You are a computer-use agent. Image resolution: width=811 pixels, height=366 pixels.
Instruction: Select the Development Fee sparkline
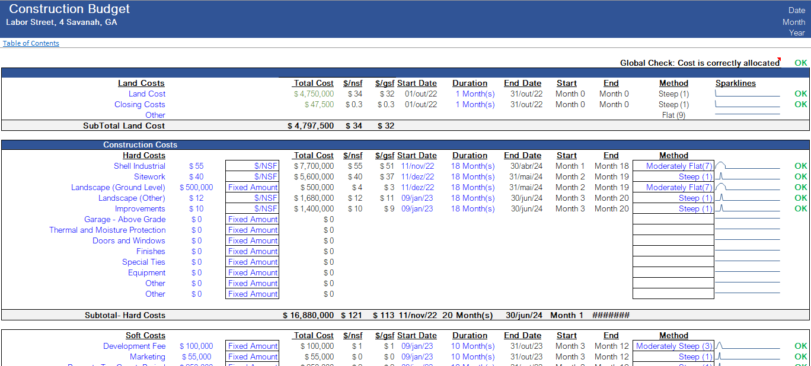[x=748, y=346]
